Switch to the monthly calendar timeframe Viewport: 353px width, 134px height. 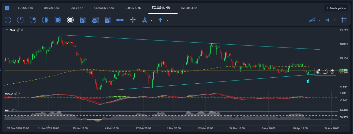(108, 20)
